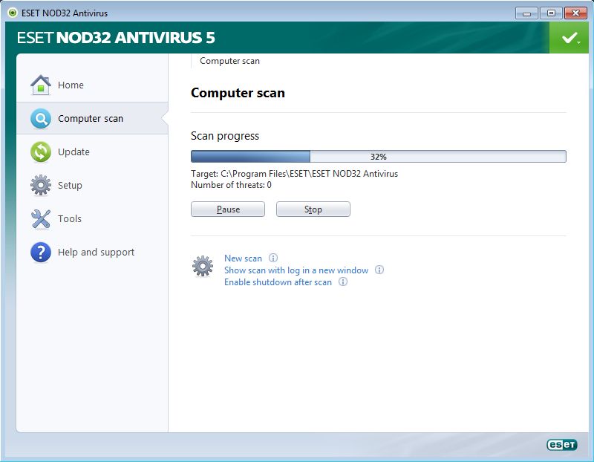
Task: Click the Target path text line
Action: pyautogui.click(x=294, y=174)
